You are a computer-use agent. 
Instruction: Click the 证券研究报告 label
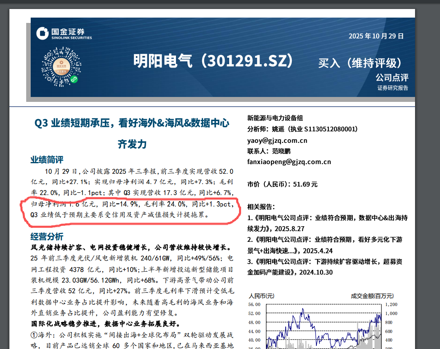(393, 88)
